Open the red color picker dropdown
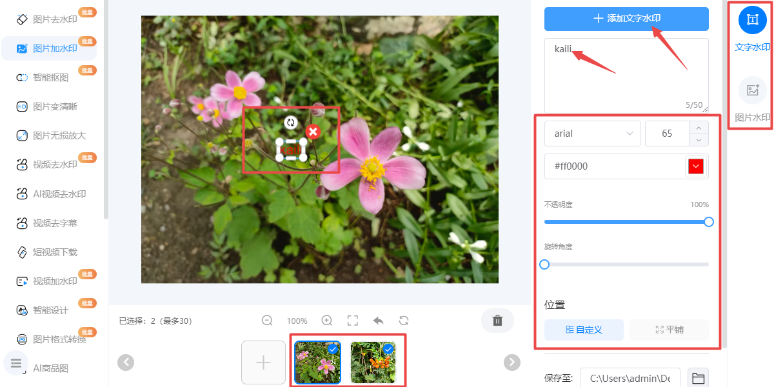 (x=697, y=166)
